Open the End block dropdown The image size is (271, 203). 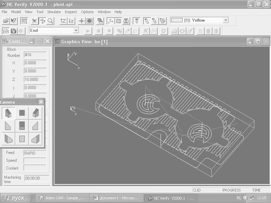(76, 30)
